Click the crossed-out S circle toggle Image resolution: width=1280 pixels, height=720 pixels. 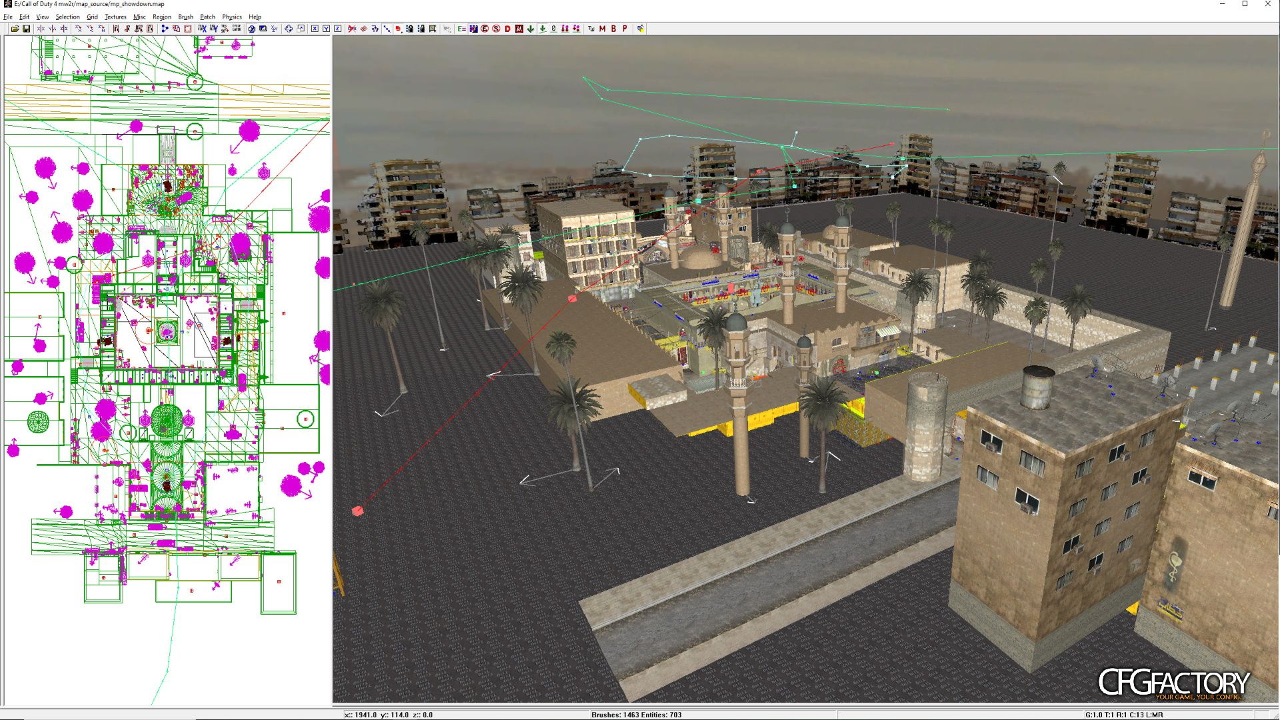point(496,29)
